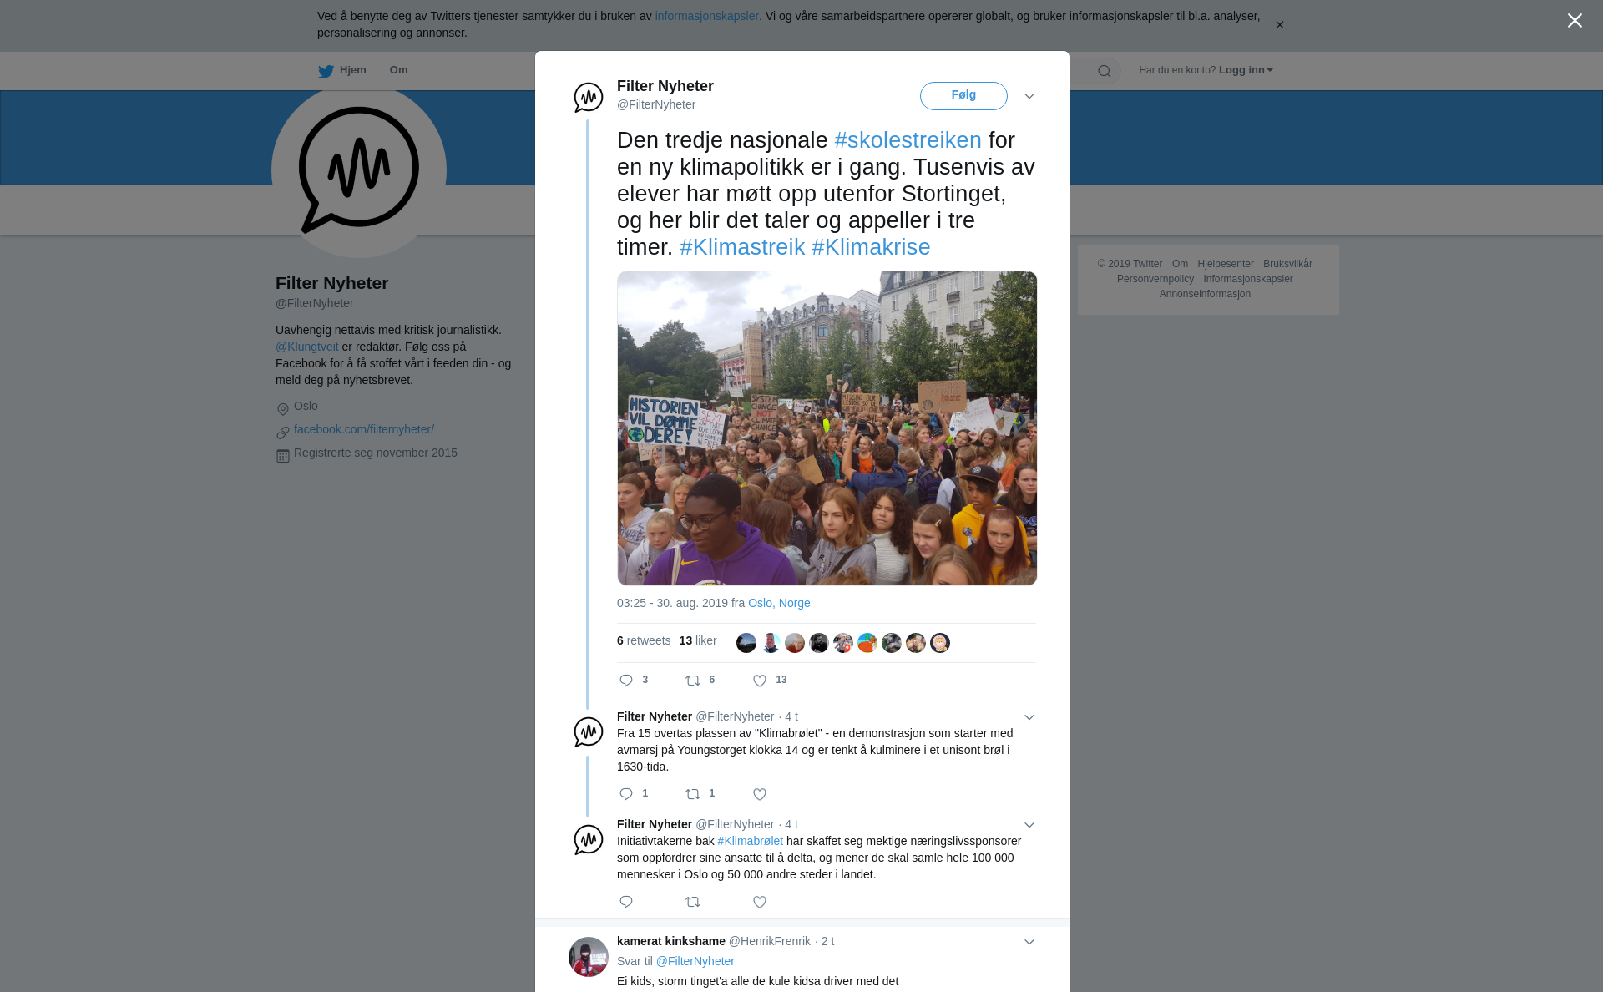
Task: Click the reply icon on the main tweet
Action: pyautogui.click(x=626, y=681)
